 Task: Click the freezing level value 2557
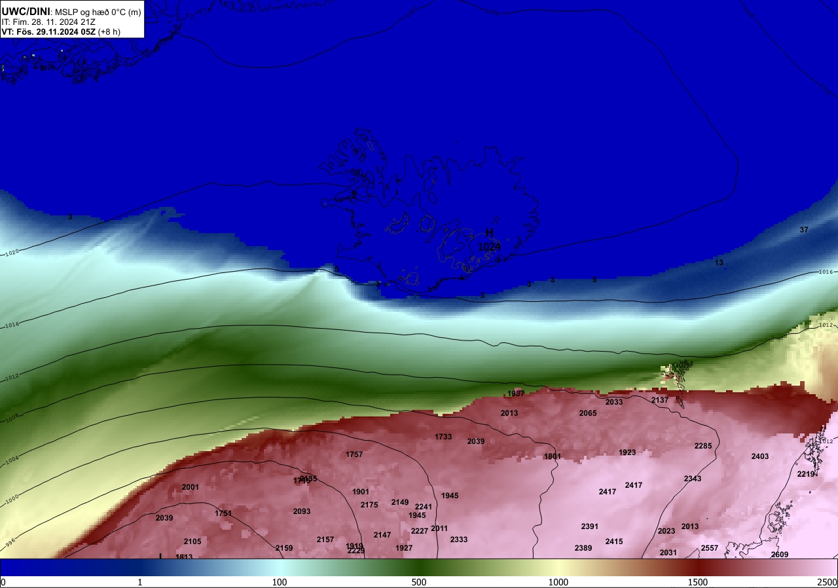710,548
